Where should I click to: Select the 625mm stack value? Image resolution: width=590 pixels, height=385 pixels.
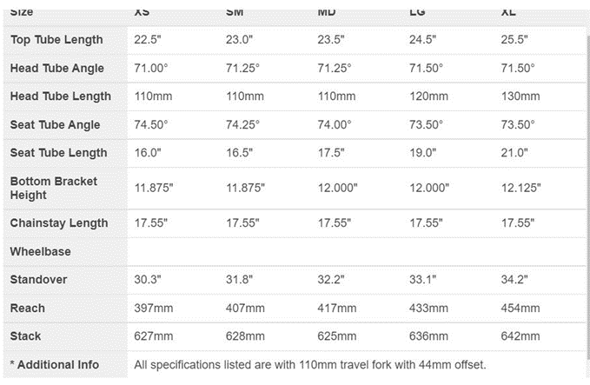point(336,336)
